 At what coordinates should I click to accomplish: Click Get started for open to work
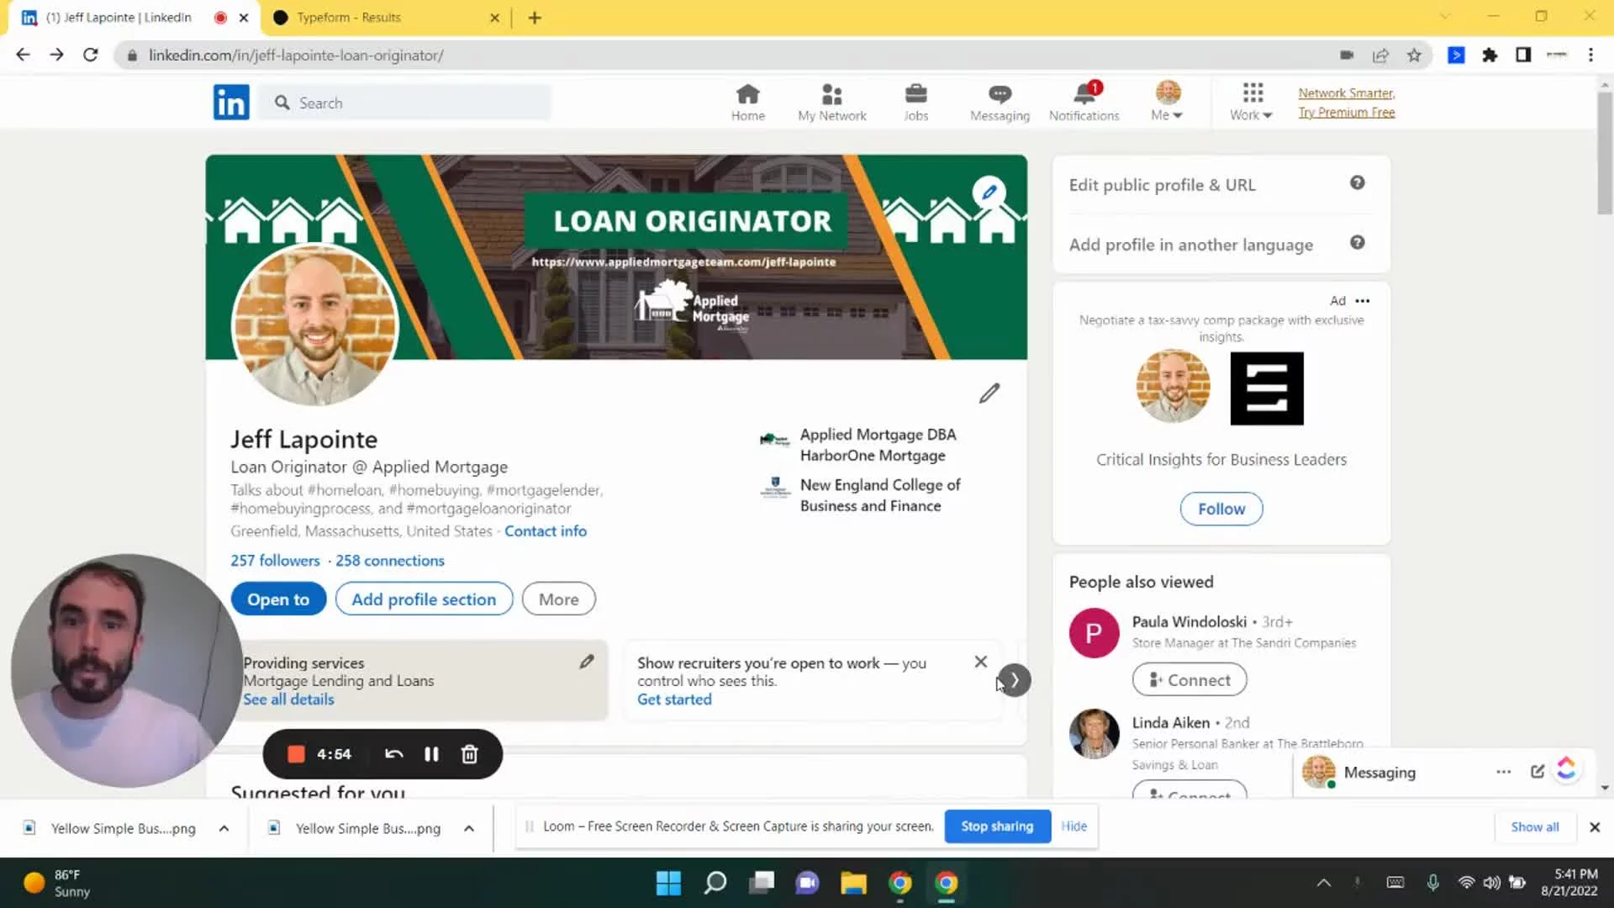673,699
